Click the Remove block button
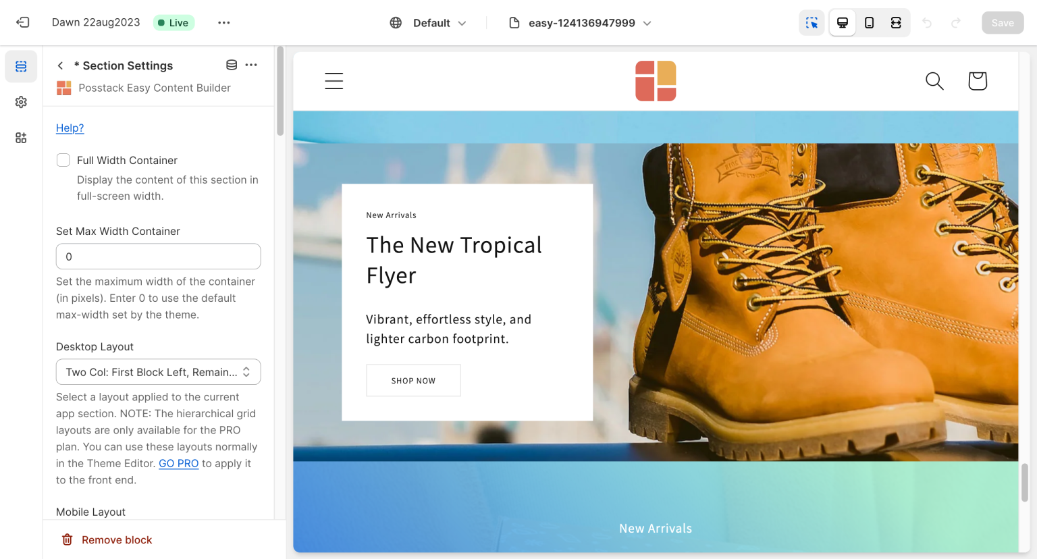The height and width of the screenshot is (559, 1037). [107, 539]
